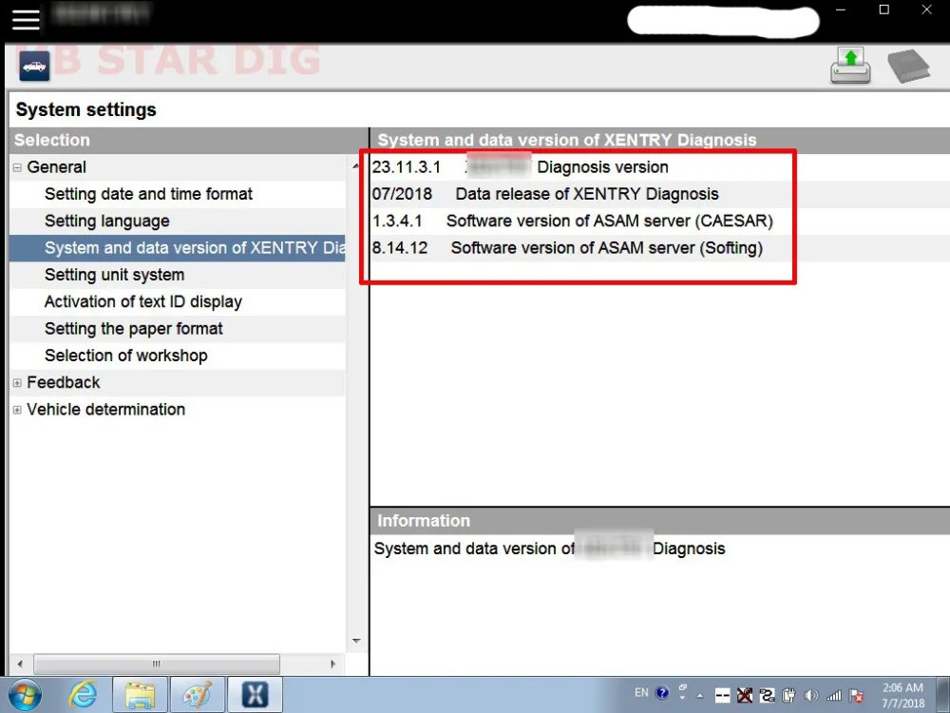Click the white double-dash tray icon

click(x=722, y=695)
